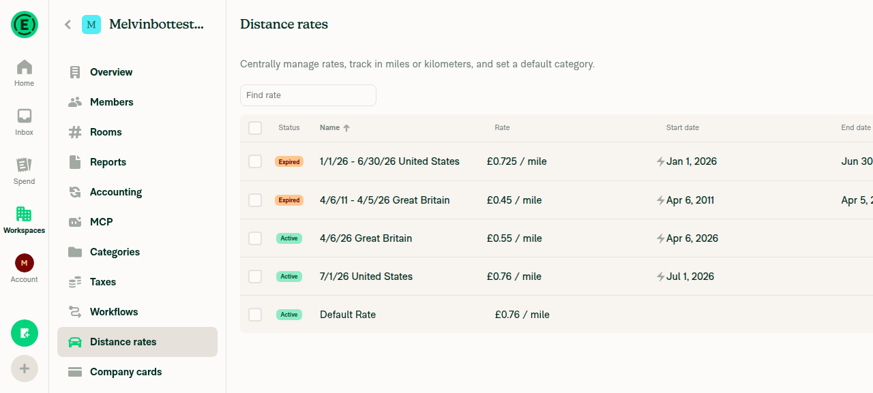Image resolution: width=873 pixels, height=393 pixels.
Task: Go back using the left chevron arrow
Action: [x=68, y=25]
